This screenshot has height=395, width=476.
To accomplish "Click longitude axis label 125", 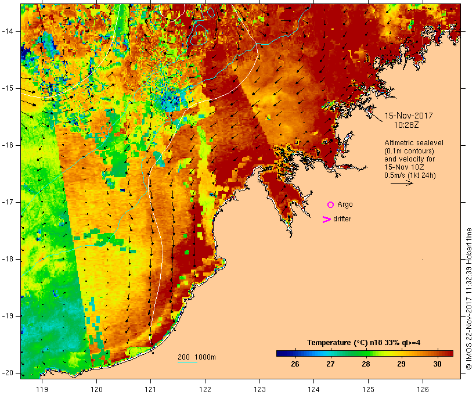I will pos(368,389).
